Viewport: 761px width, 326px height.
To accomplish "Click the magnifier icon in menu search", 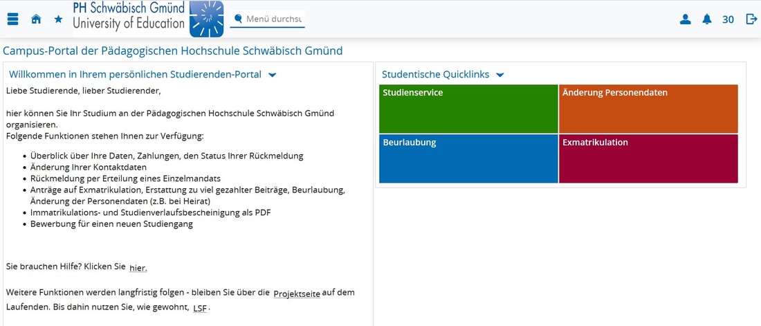I will click(238, 19).
